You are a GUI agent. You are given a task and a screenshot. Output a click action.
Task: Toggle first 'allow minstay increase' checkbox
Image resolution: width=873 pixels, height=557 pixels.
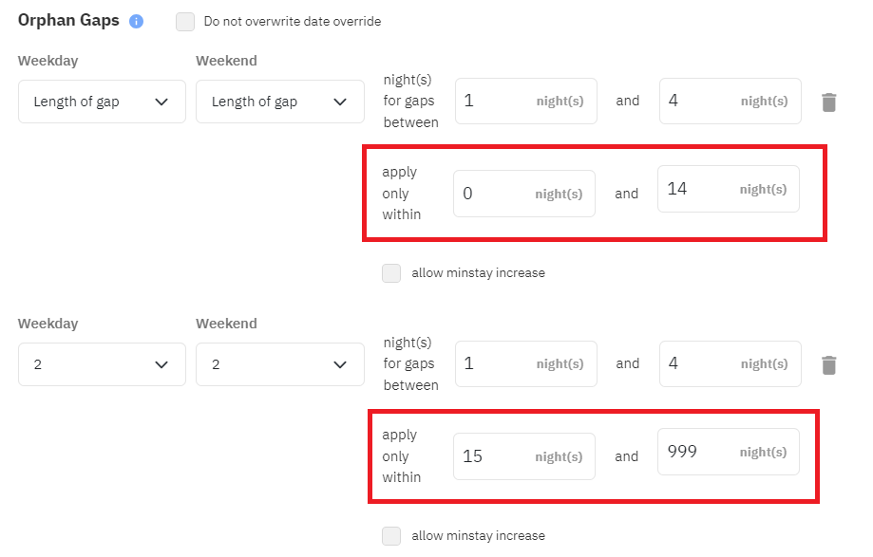pyautogui.click(x=391, y=273)
